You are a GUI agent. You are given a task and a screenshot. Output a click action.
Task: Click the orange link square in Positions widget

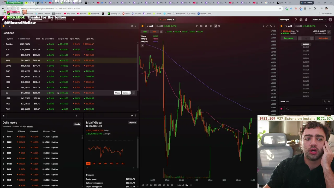pos(3,26)
